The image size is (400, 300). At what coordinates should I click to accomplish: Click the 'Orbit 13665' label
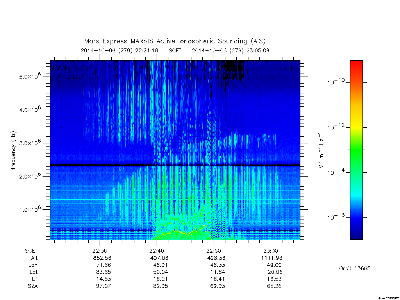(x=355, y=268)
